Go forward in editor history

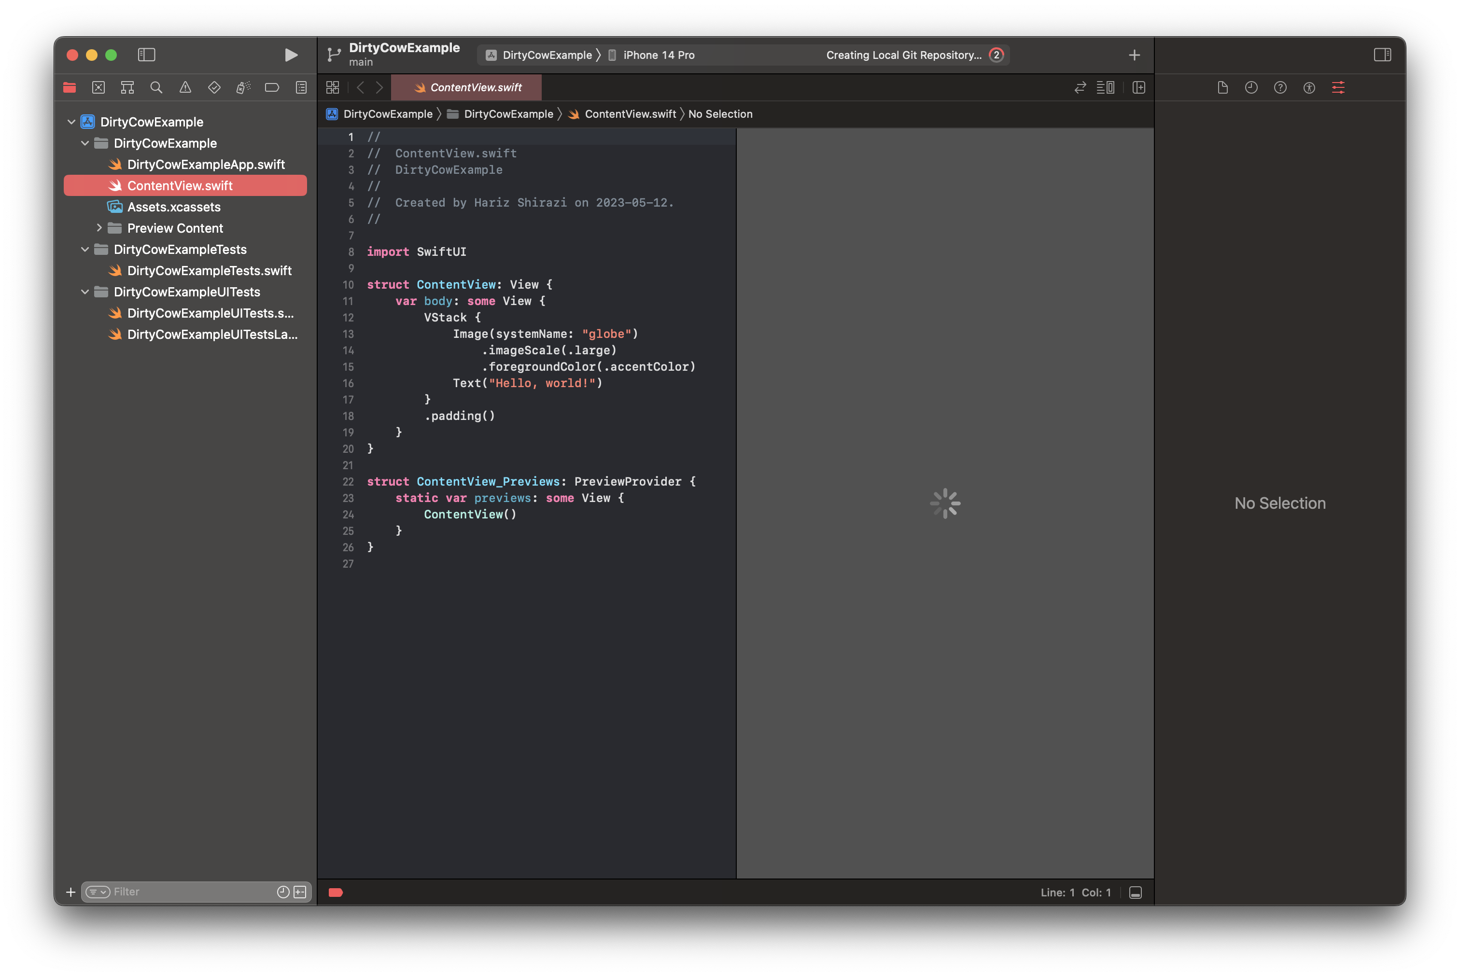(379, 87)
